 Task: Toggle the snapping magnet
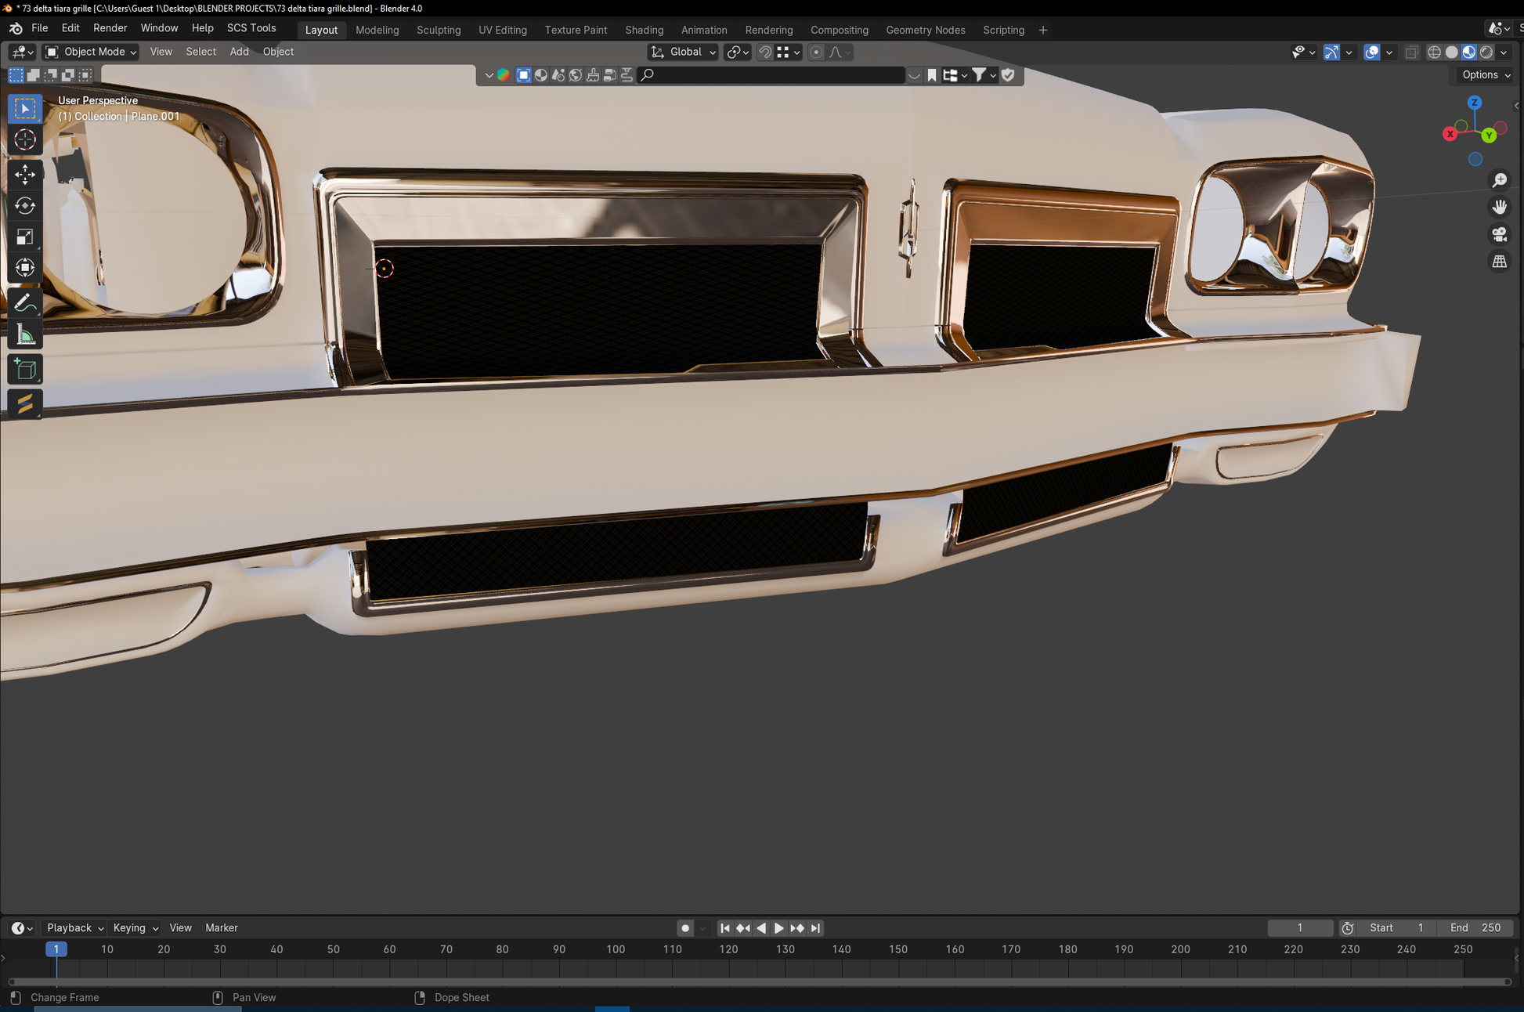(x=764, y=52)
